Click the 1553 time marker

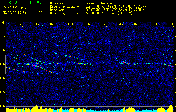53,24
